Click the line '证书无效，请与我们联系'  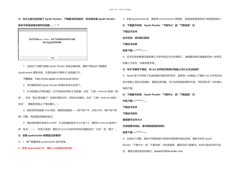[136, 38]
